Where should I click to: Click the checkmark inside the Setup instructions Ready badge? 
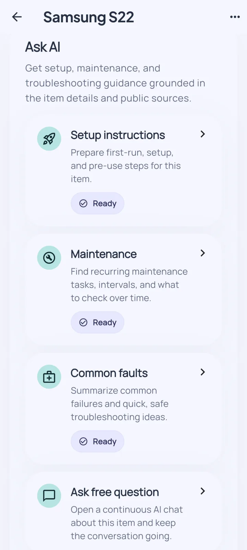pos(83,203)
